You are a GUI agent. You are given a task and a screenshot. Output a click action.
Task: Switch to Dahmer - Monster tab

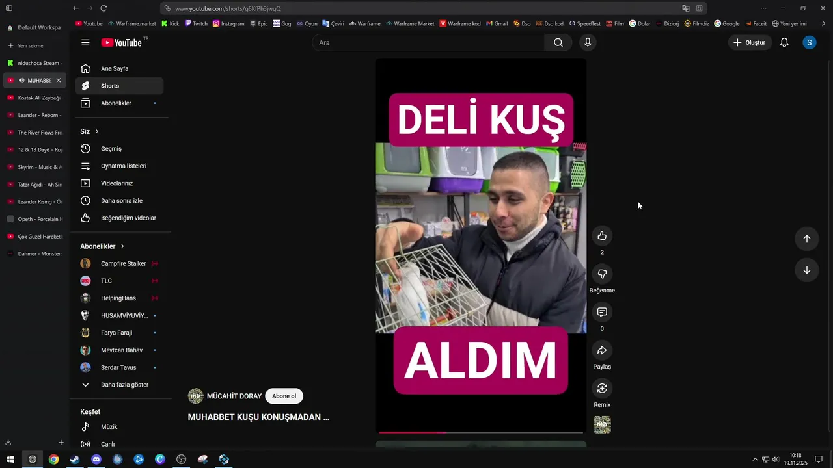34,253
